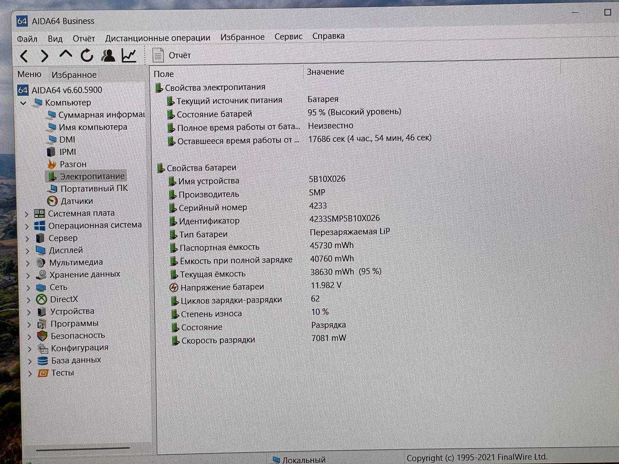
Task: Select Имя компьютера tree item
Action: 87,127
